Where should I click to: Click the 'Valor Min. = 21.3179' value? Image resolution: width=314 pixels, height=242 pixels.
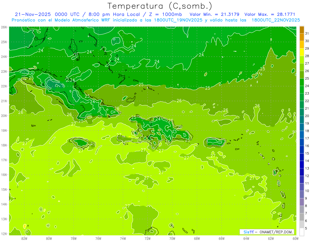point(214,14)
